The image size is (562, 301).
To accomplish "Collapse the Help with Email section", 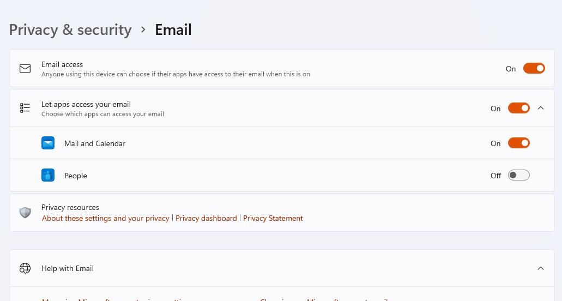I will [541, 268].
